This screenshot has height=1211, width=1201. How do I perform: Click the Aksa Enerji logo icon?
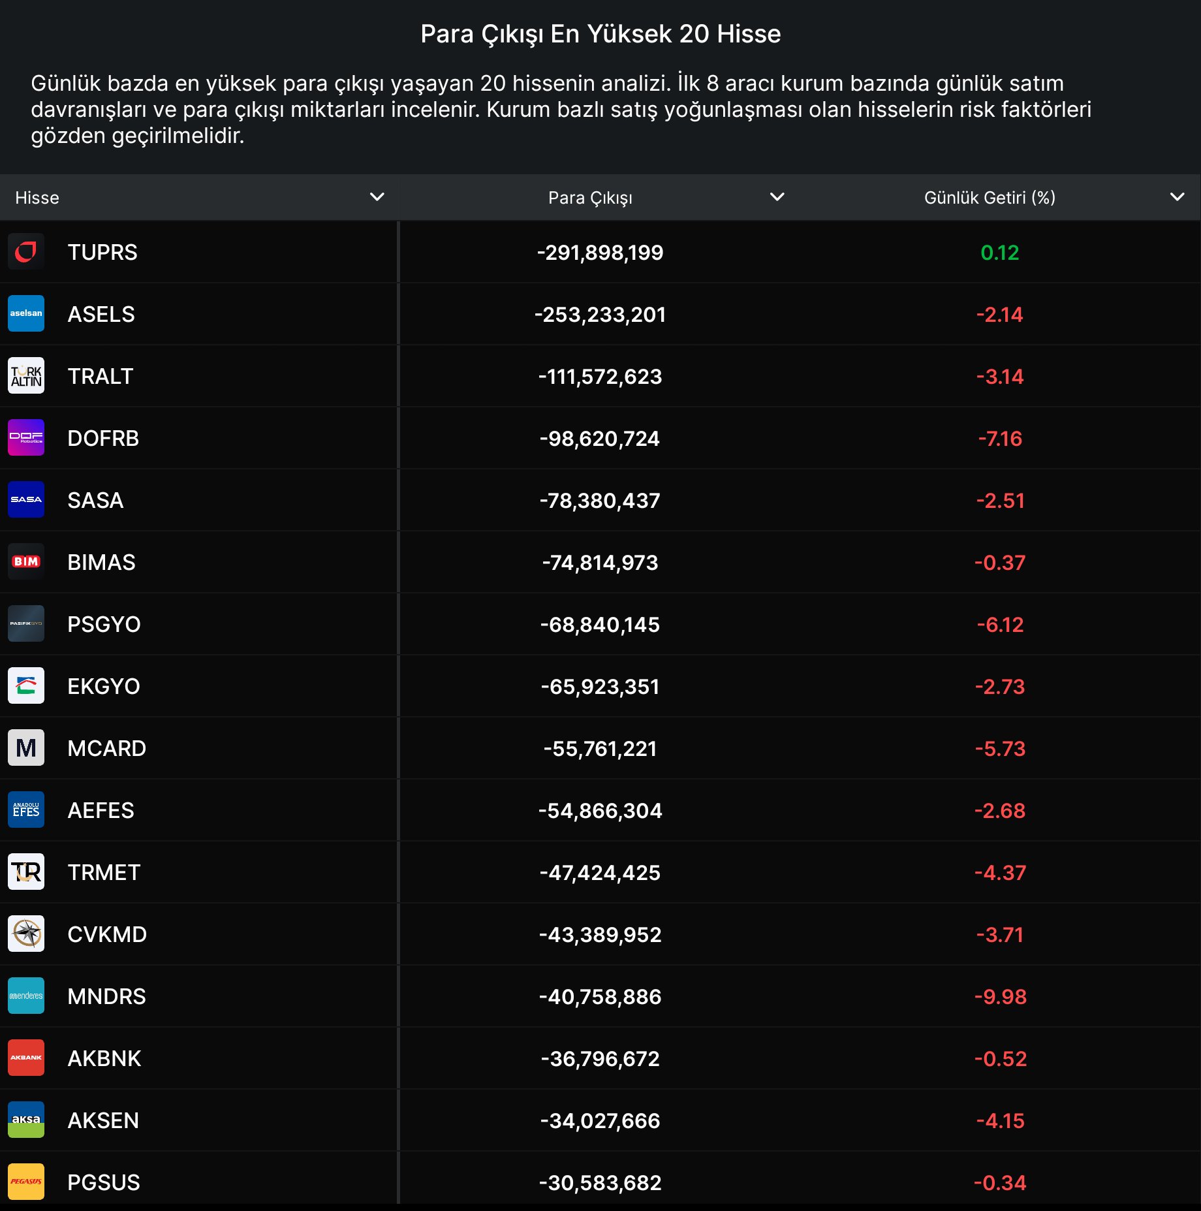26,1120
